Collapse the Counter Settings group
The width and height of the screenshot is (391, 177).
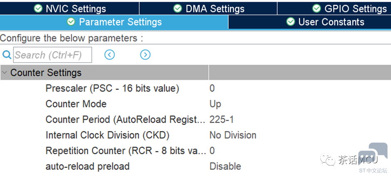coord(5,73)
